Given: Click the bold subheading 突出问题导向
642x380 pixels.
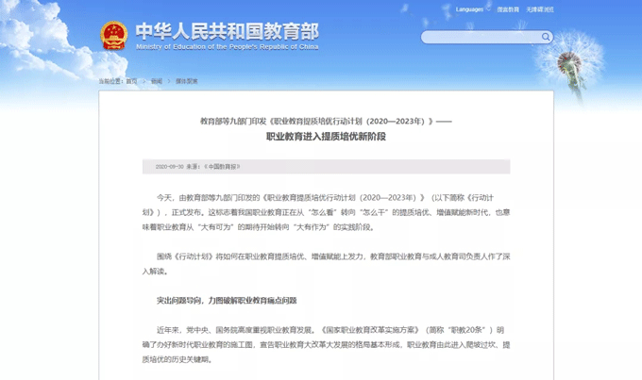Looking at the screenshot, I should tap(227, 300).
